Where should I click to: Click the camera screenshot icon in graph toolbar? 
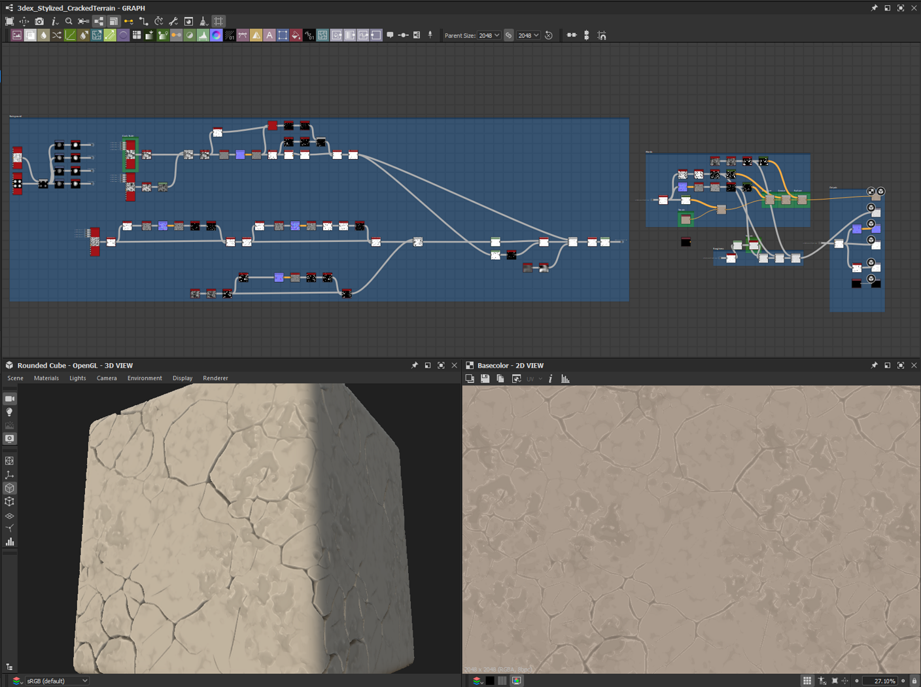pos(39,22)
